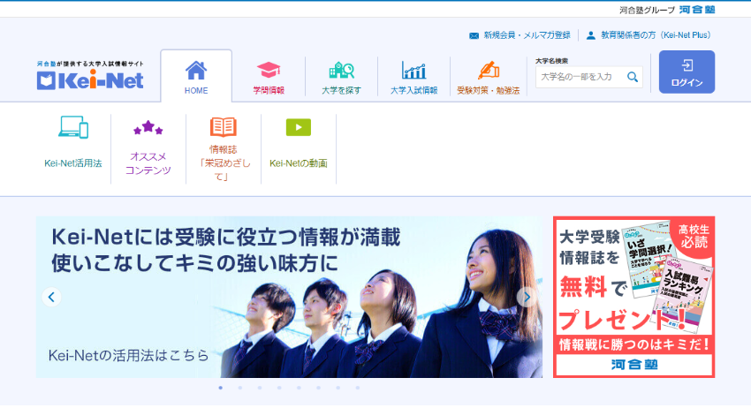This screenshot has width=751, height=408.
Task: Click the HOME tab label
Action: point(196,90)
